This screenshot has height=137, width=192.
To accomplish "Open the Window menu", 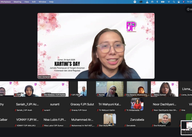I will tap(42, 2).
